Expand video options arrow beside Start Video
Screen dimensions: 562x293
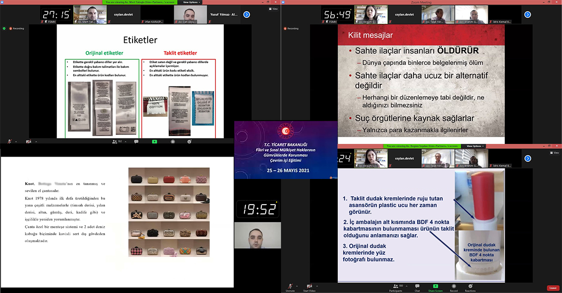click(318, 285)
